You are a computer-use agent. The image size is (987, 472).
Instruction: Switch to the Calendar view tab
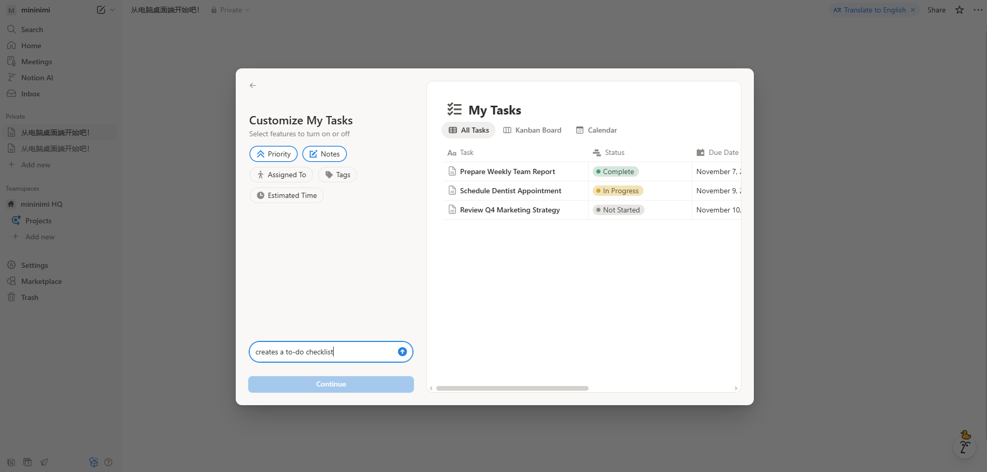pyautogui.click(x=596, y=130)
